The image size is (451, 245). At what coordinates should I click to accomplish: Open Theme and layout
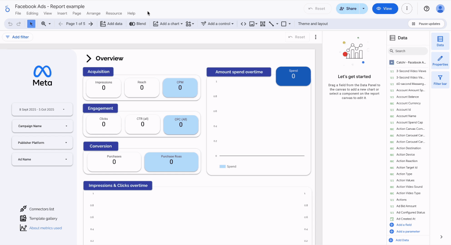click(x=313, y=24)
